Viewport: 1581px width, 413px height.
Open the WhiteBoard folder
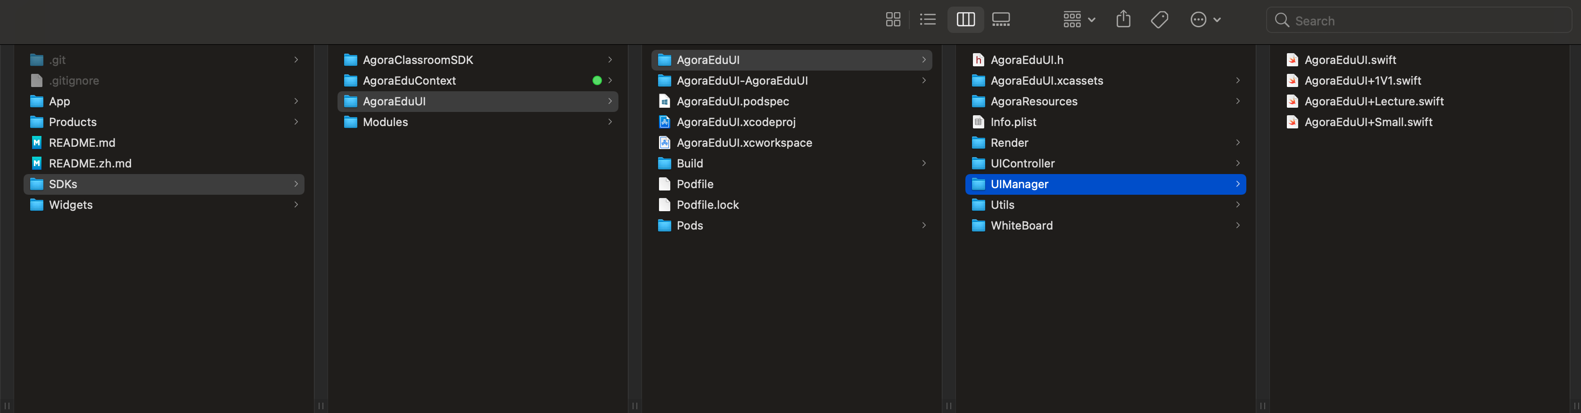1106,225
